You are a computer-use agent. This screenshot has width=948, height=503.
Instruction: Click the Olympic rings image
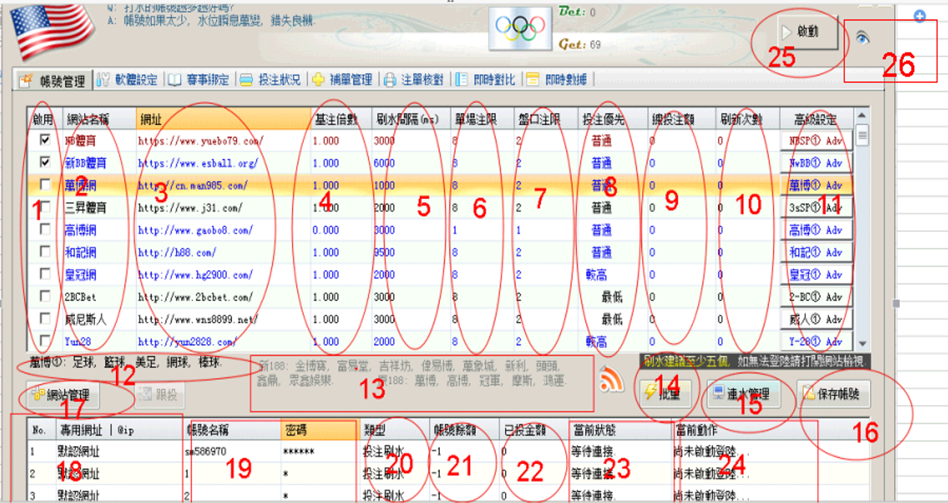point(520,30)
